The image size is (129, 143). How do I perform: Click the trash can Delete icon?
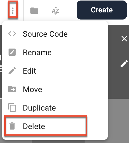[x=12, y=126]
